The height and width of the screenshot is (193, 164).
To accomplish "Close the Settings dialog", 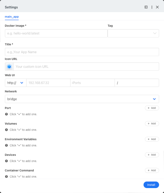I will click(x=157, y=7).
